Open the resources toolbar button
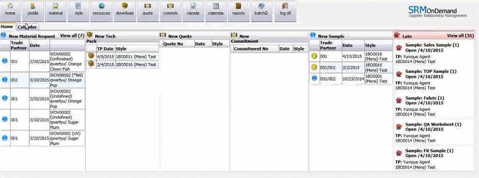 point(102,11)
